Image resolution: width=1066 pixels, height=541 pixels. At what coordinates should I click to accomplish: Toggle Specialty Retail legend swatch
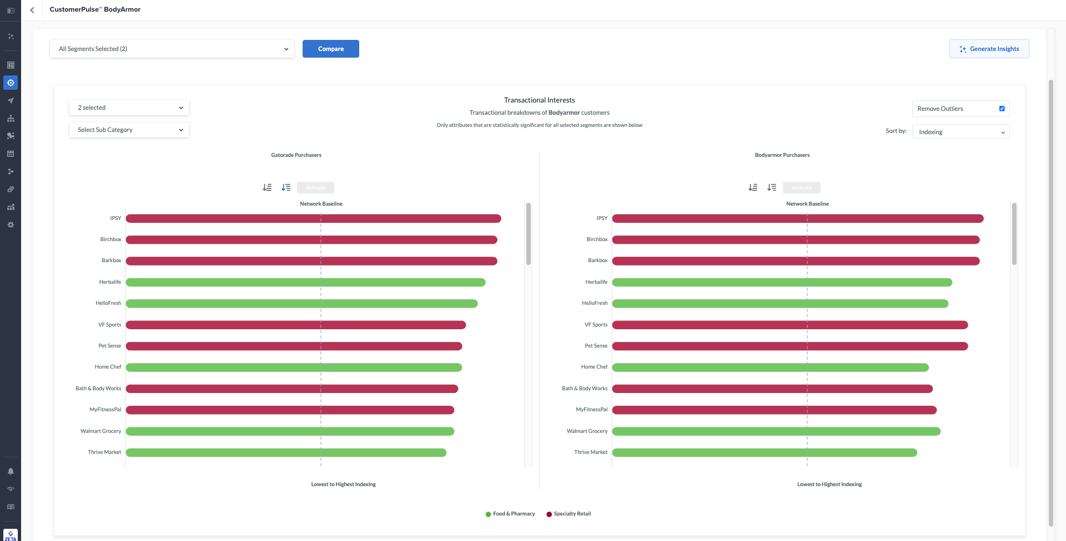point(549,514)
